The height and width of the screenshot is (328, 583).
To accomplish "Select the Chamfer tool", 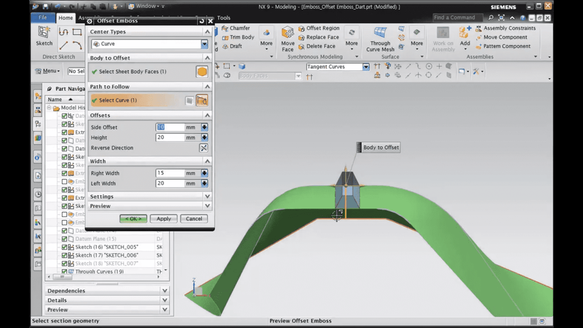I will tap(236, 28).
